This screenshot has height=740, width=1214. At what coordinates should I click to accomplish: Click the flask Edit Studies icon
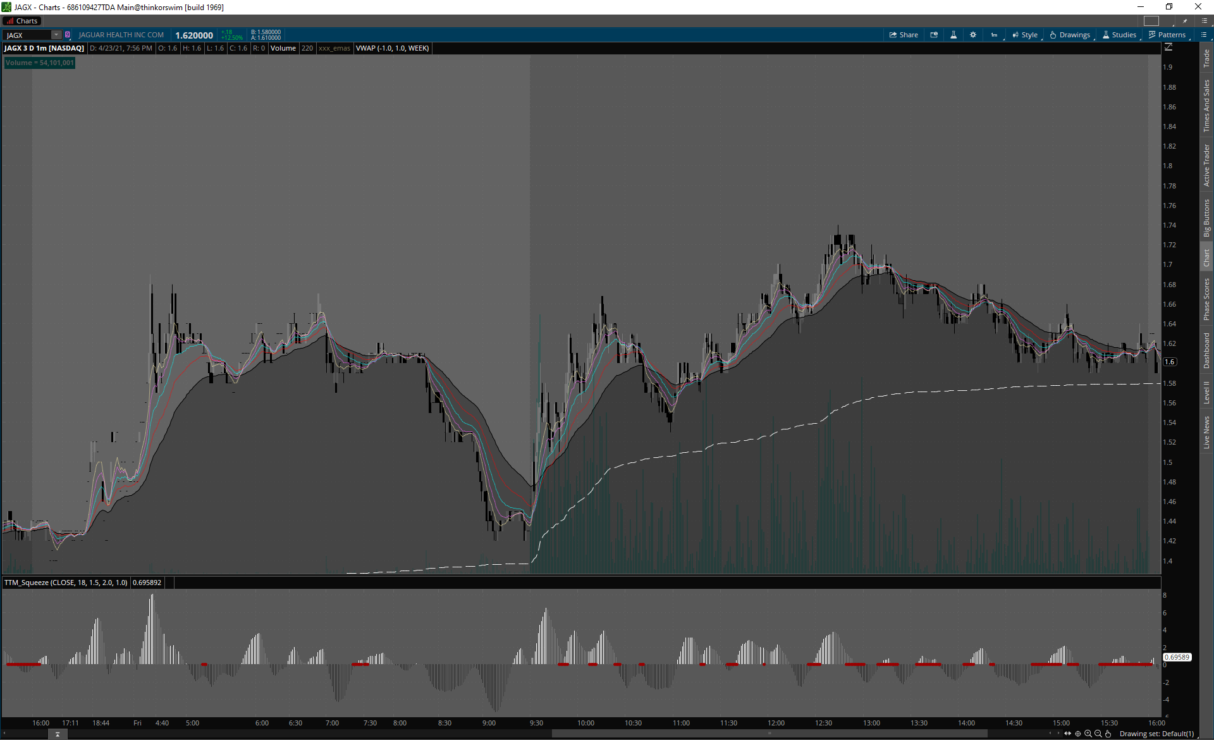(x=953, y=35)
